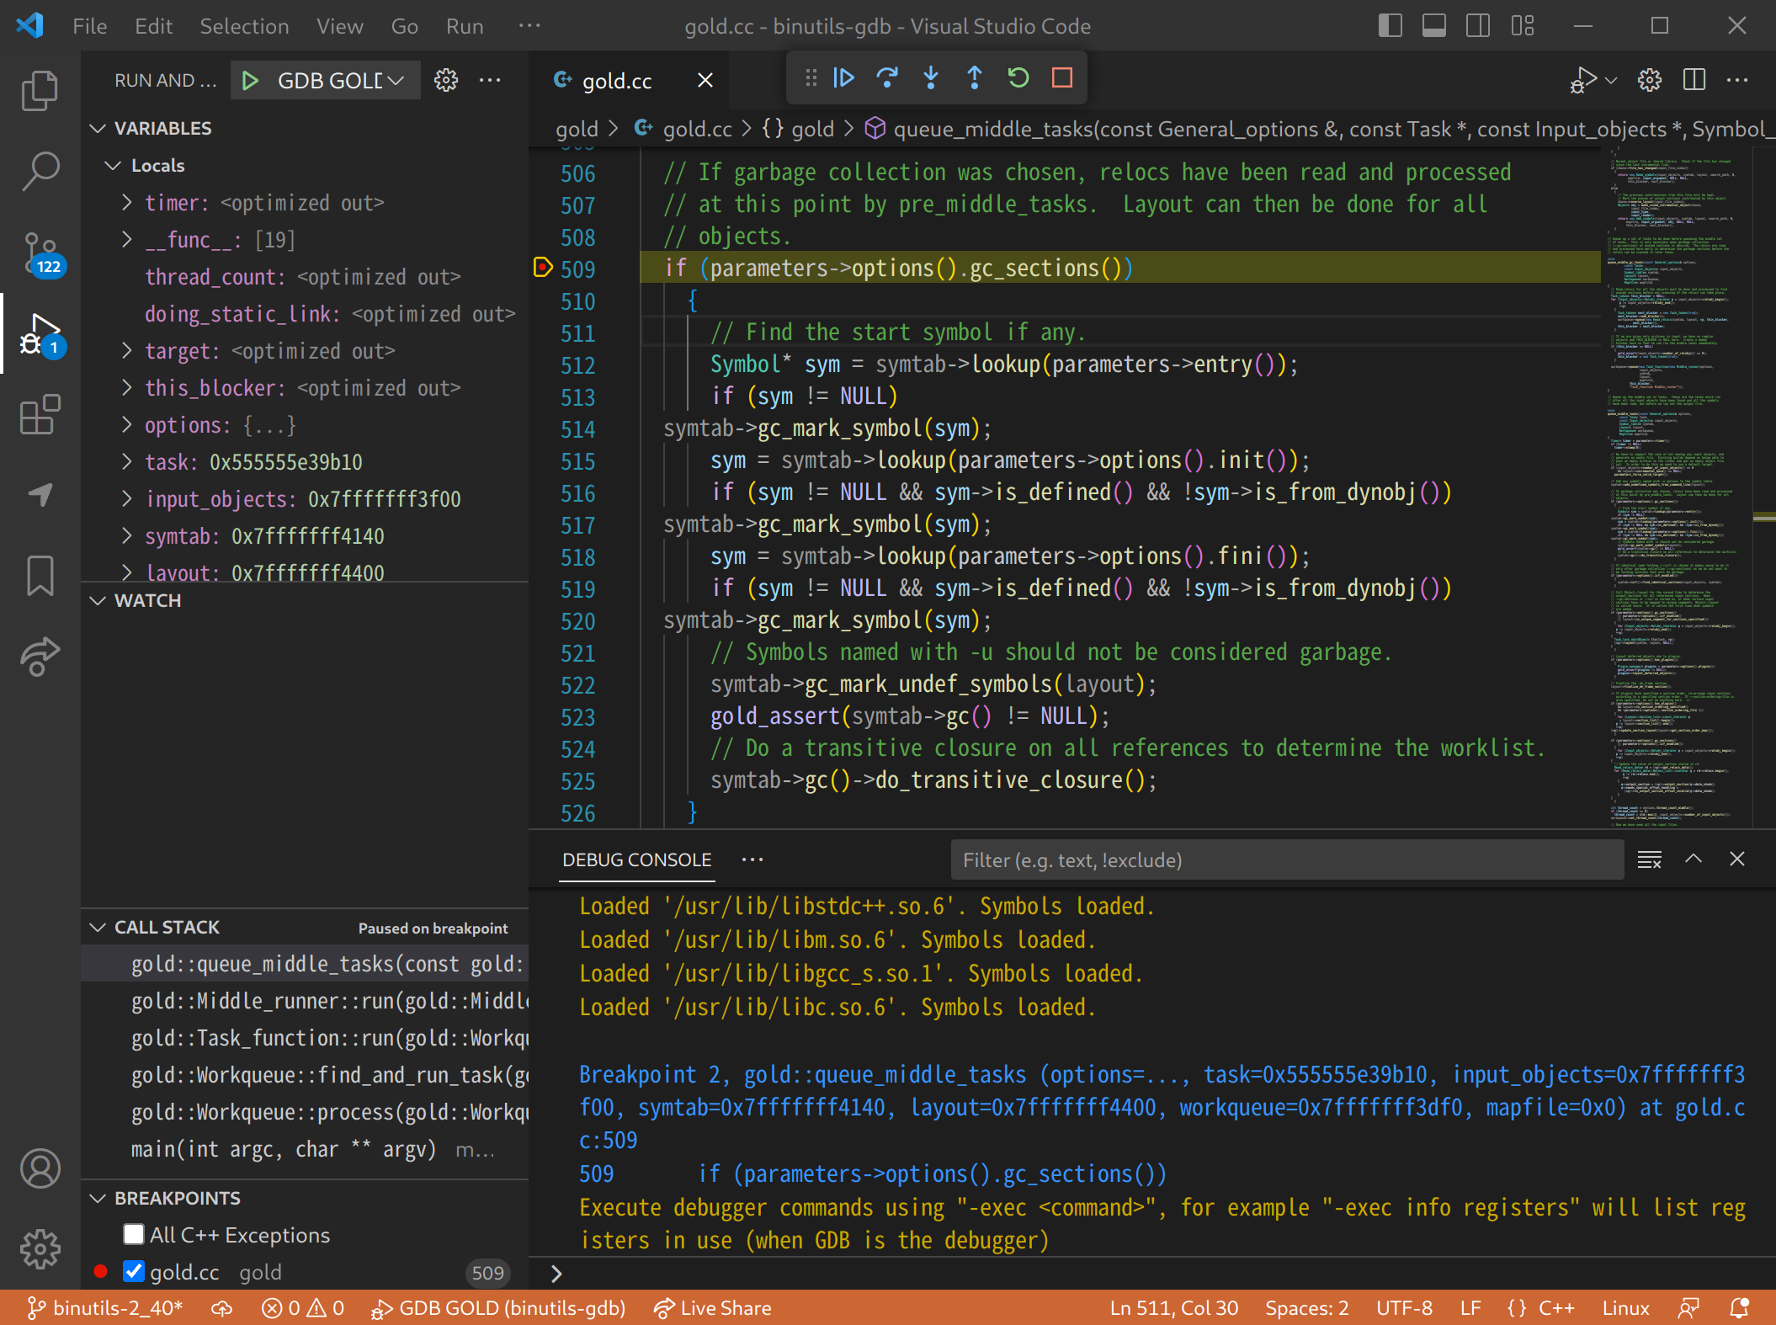Click GDB GOLD (binutils-gdb) status item
Image resolution: width=1776 pixels, height=1325 pixels.
pos(497,1308)
